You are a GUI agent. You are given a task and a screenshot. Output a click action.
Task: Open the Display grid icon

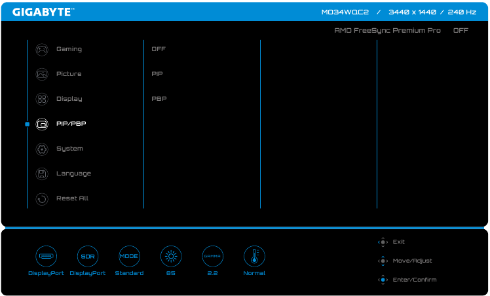(x=42, y=99)
